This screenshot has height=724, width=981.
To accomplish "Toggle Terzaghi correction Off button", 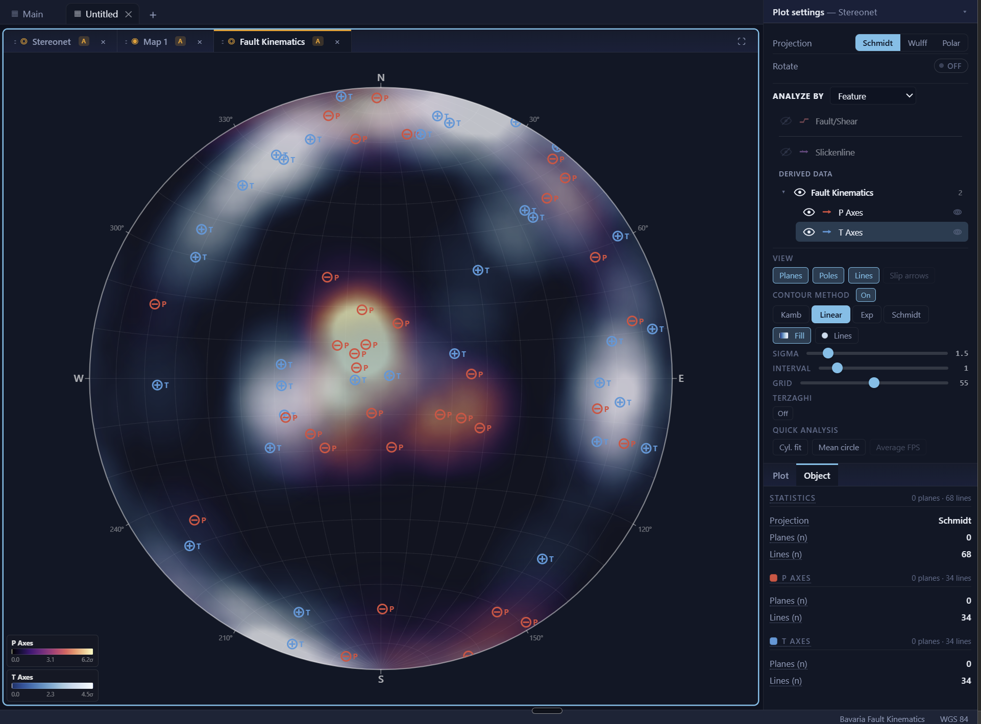I will pos(783,413).
